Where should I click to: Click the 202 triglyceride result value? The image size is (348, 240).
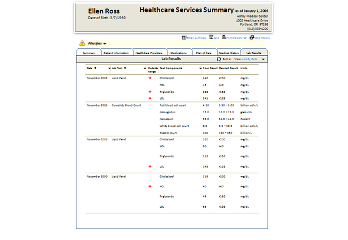[x=205, y=92]
